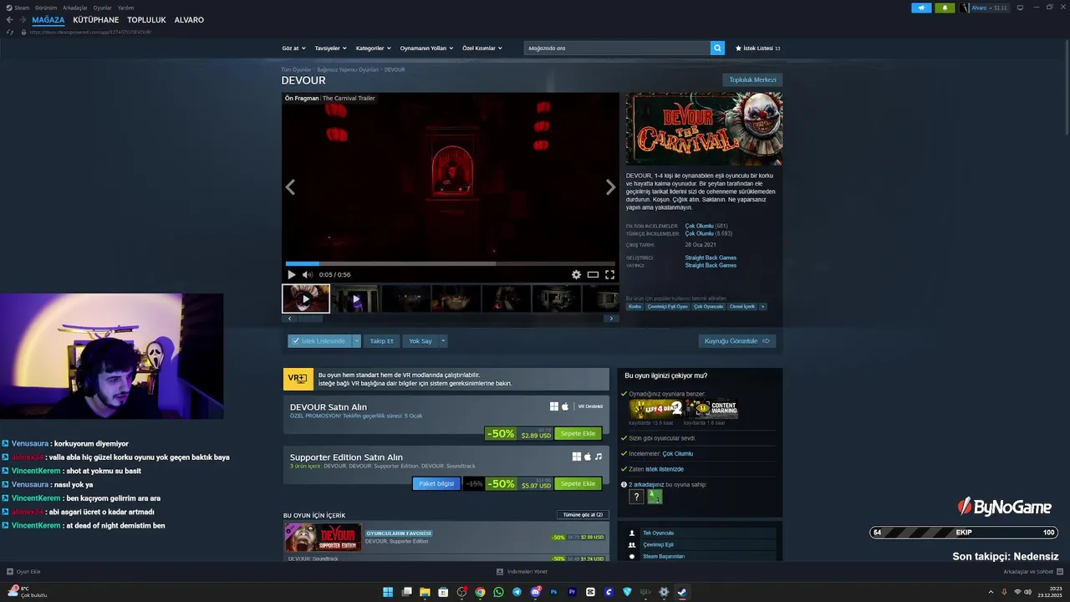Click the Kuyruğu Görüntüle button
The height and width of the screenshot is (602, 1070).
pos(737,341)
